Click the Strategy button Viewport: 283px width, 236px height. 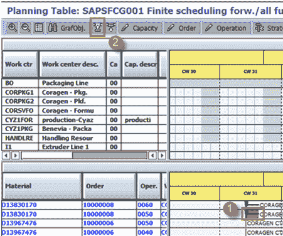pyautogui.click(x=268, y=28)
